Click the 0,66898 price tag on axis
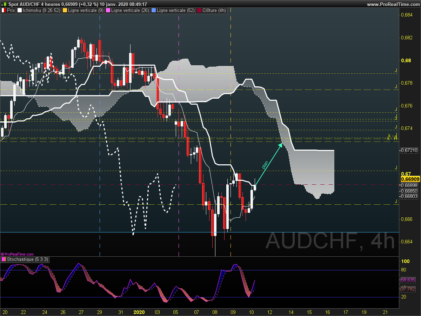 pos(409,185)
